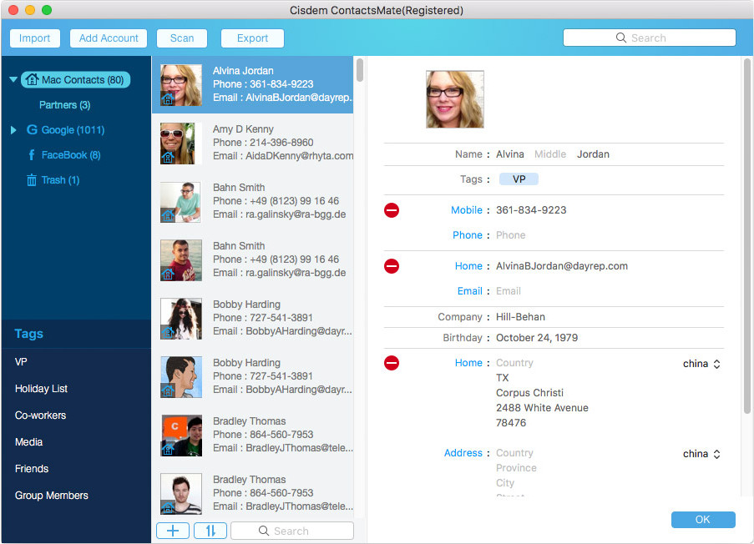Select Mac Contacts (80) group
Image resolution: width=754 pixels, height=544 pixels.
(x=75, y=80)
